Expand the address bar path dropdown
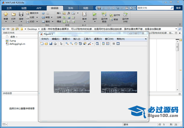 pyautogui.click(x=176, y=29)
